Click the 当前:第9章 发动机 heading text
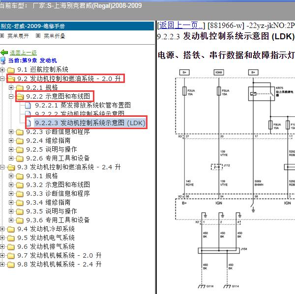 [32, 60]
